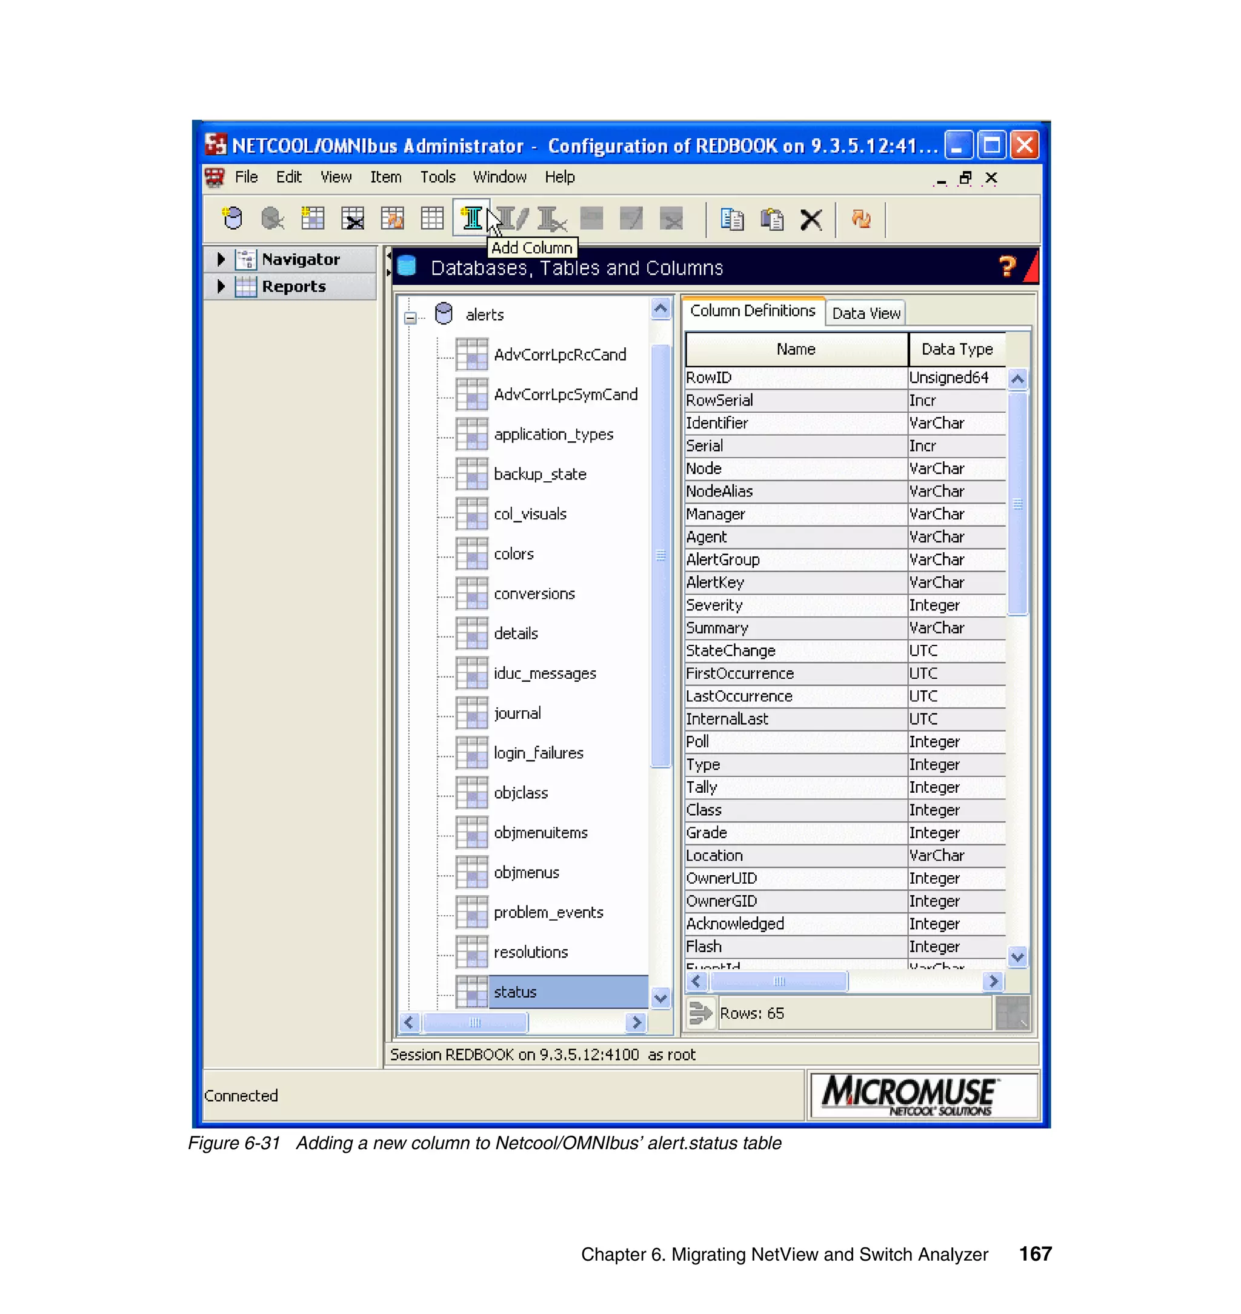This screenshot has width=1241, height=1314.
Task: Select the FirstOccurrence column row
Action: (845, 673)
